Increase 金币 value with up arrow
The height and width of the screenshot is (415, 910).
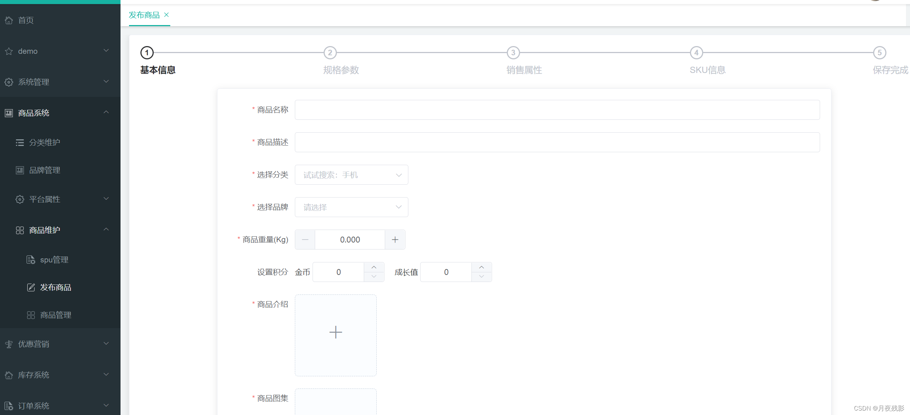374,267
